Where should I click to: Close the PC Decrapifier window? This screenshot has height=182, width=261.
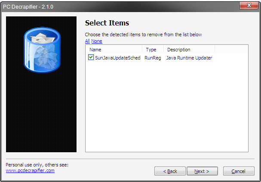tap(249, 5)
